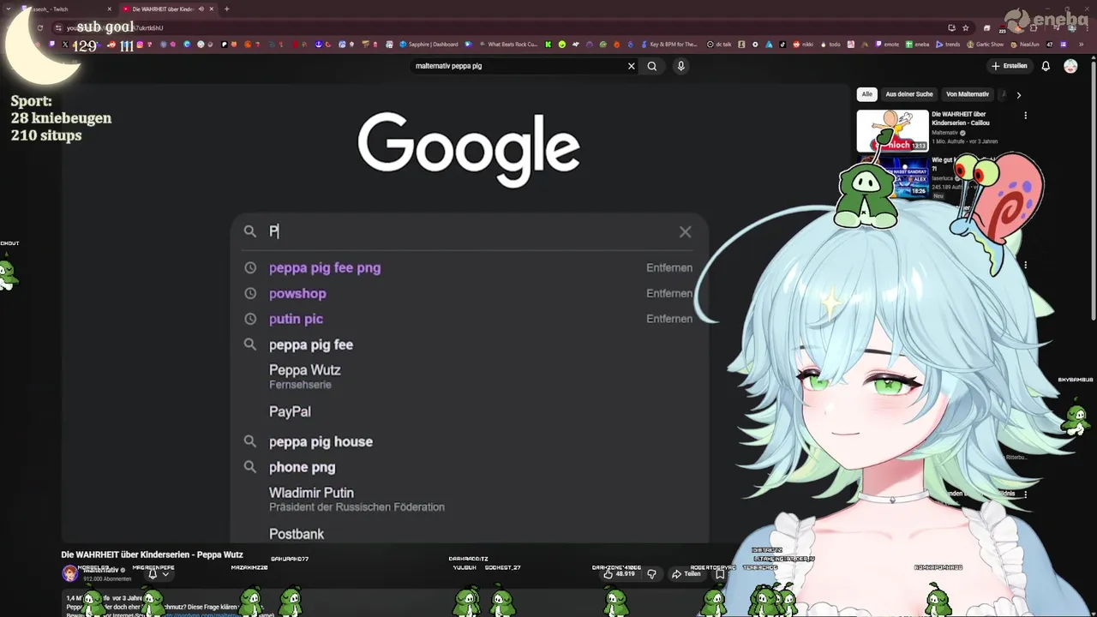Choose suggestion 'peppa pig fee'
The height and width of the screenshot is (617, 1097).
pyautogui.click(x=311, y=344)
